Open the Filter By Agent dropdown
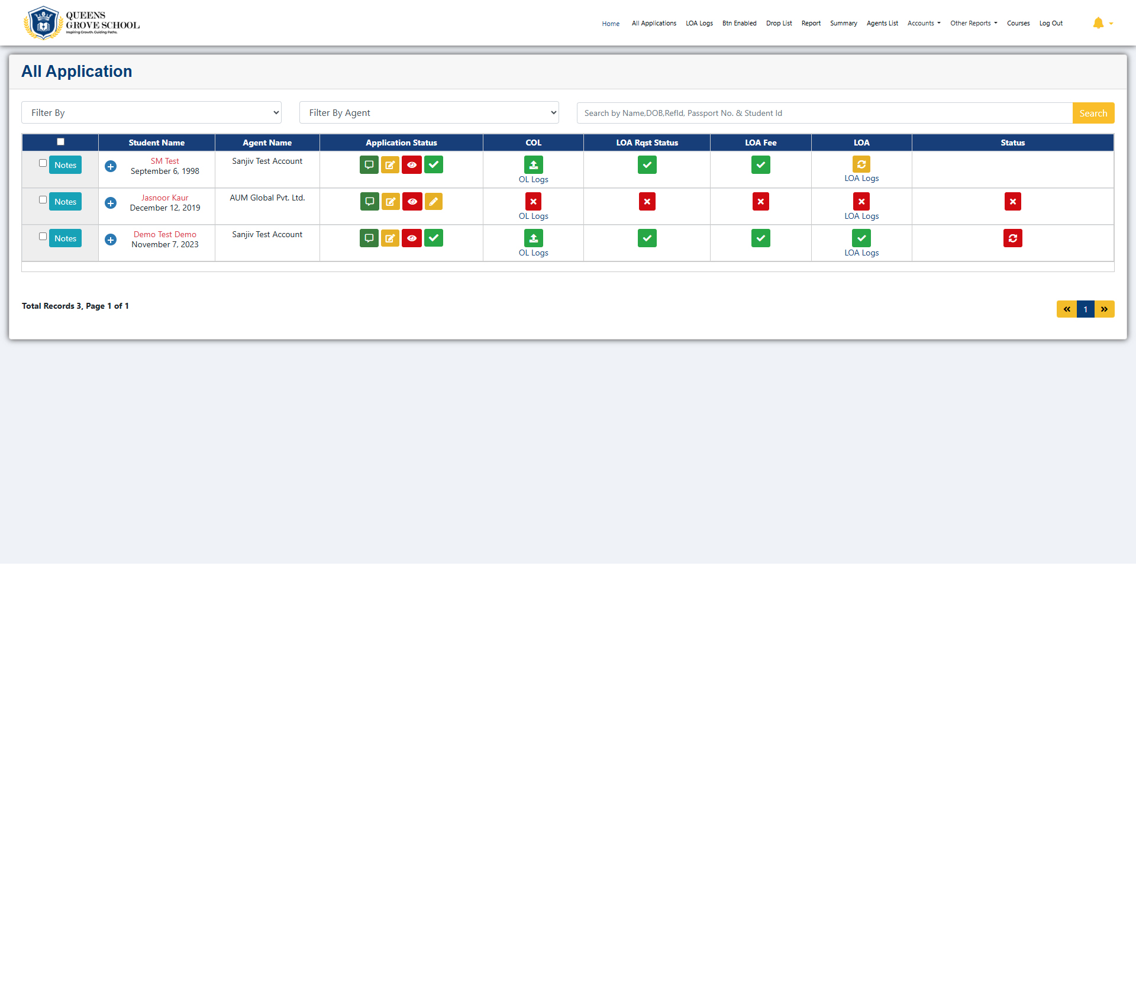1136x996 pixels. [429, 112]
